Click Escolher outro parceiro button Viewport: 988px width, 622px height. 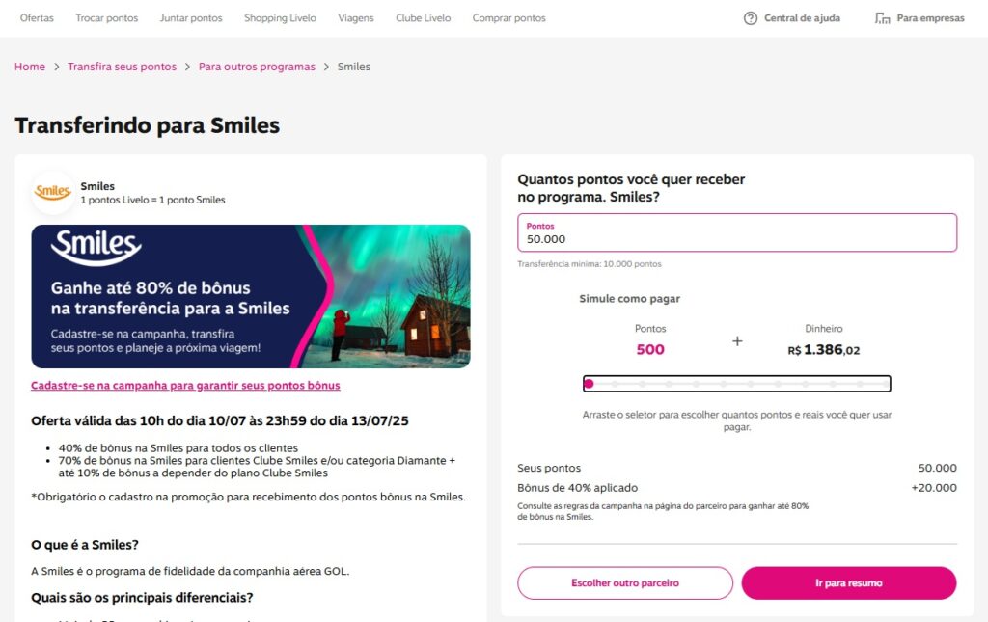click(x=625, y=583)
